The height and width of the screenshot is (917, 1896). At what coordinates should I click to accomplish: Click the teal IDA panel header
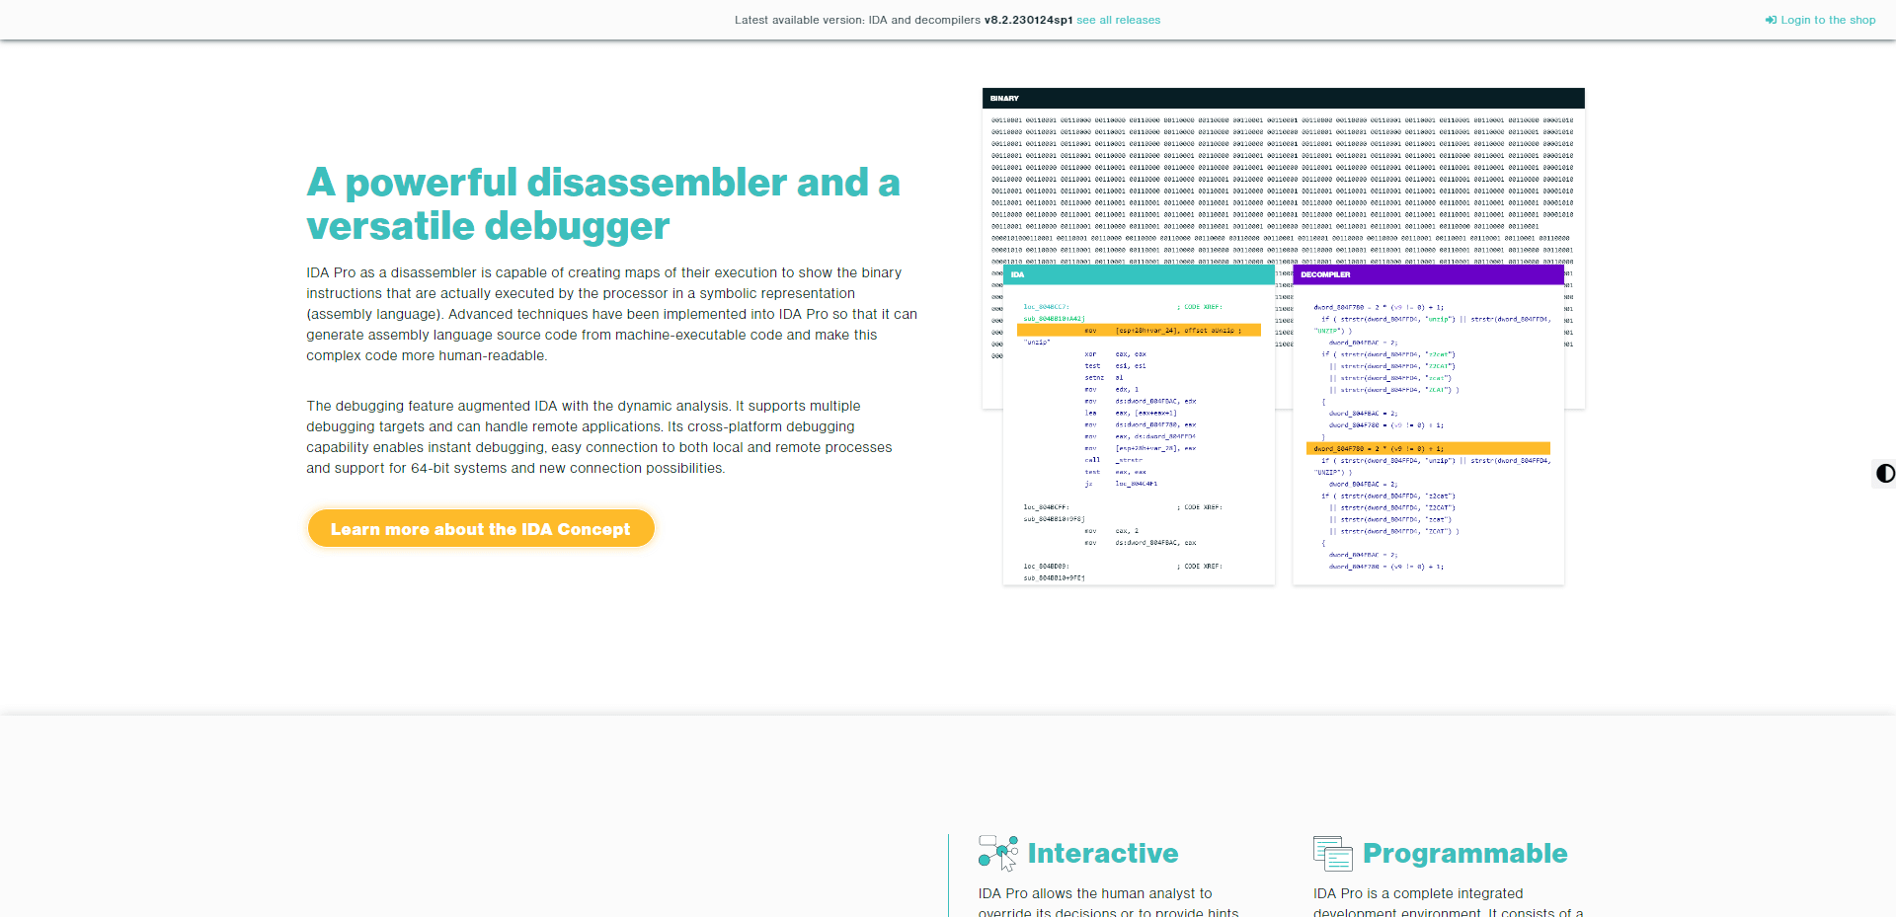pos(1139,274)
